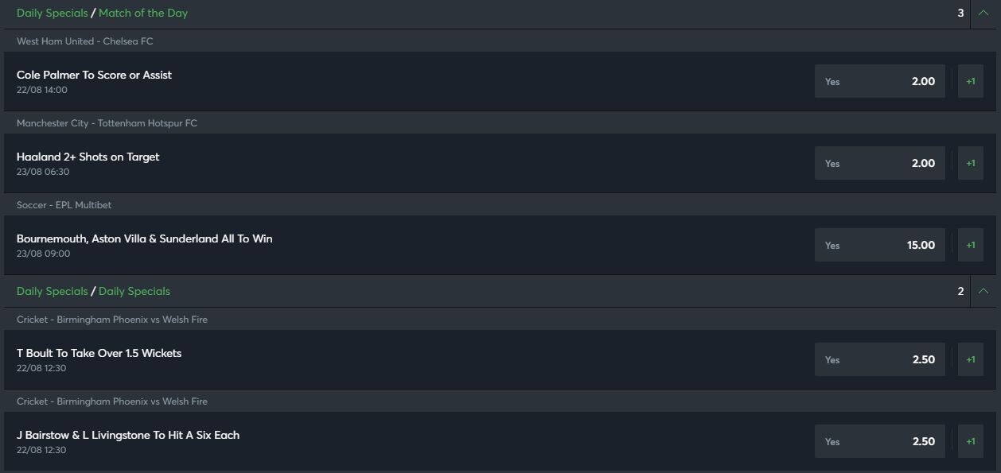Viewport: 1001px width, 473px height.
Task: Open J Bairstow & L Livingstone six event
Action: 127,435
